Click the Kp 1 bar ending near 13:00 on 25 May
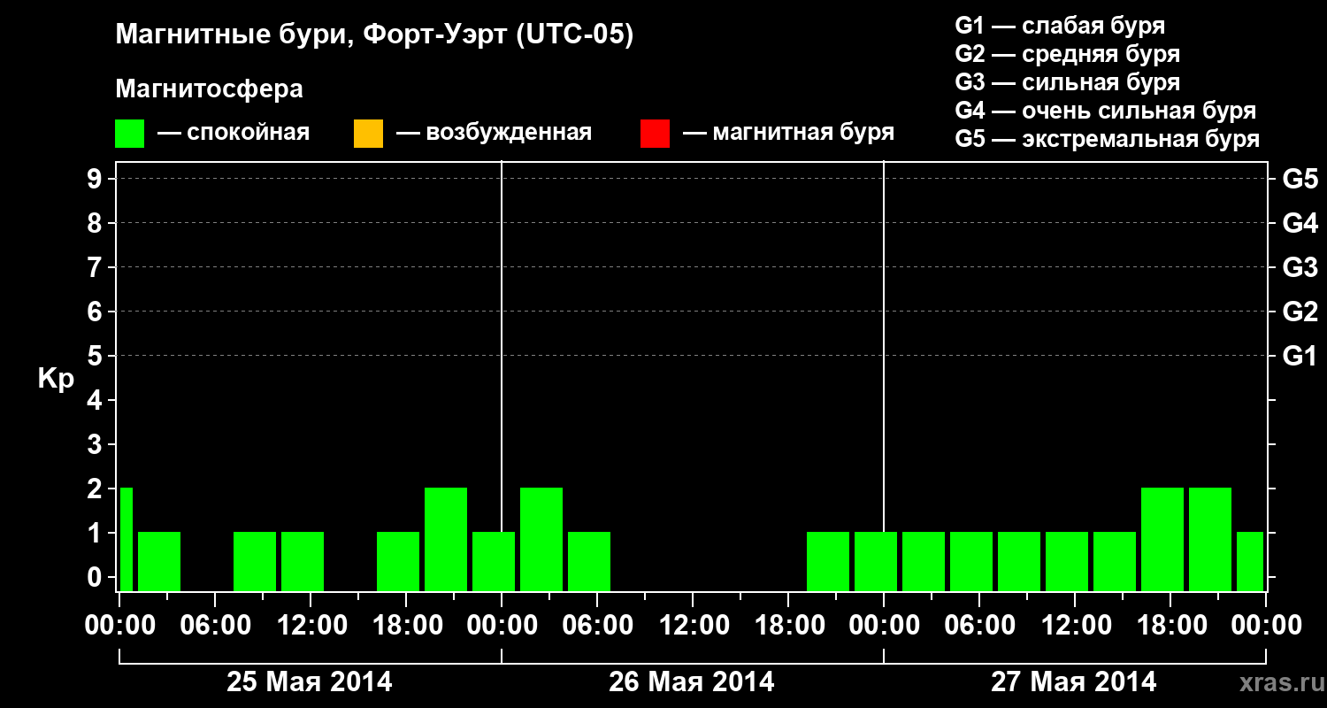Image resolution: width=1327 pixels, height=708 pixels. [x=303, y=561]
